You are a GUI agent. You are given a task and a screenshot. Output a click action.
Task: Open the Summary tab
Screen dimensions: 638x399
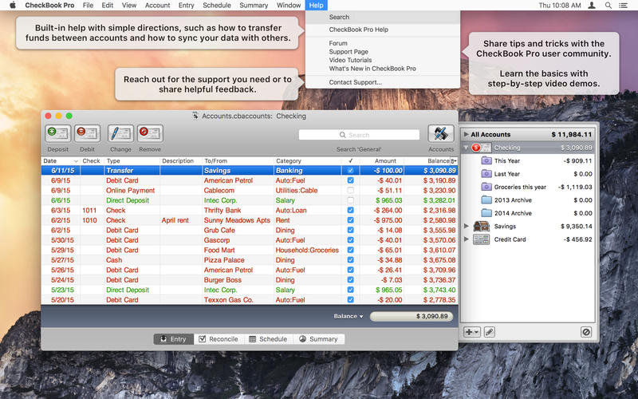click(317, 339)
